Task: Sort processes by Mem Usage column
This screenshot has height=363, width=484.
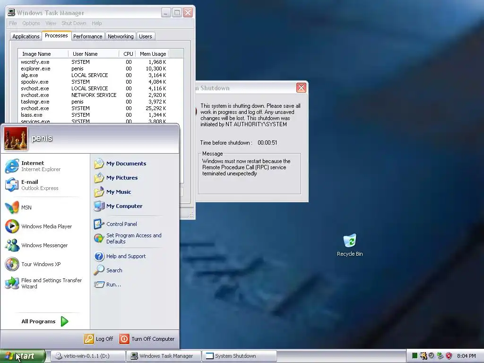Action: 153,54
